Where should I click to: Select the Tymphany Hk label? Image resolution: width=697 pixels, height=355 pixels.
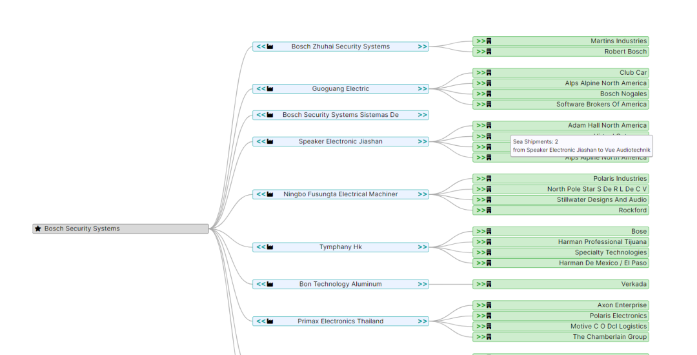pyautogui.click(x=341, y=247)
